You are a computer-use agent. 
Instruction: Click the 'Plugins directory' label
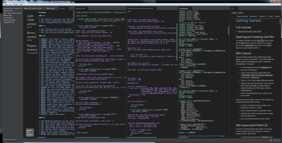(x=32, y=48)
